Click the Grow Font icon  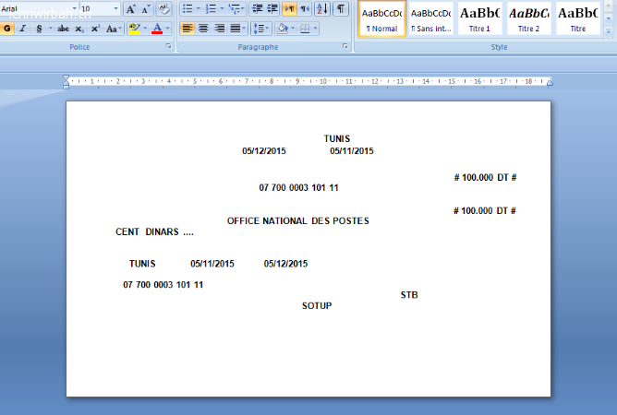(x=130, y=8)
